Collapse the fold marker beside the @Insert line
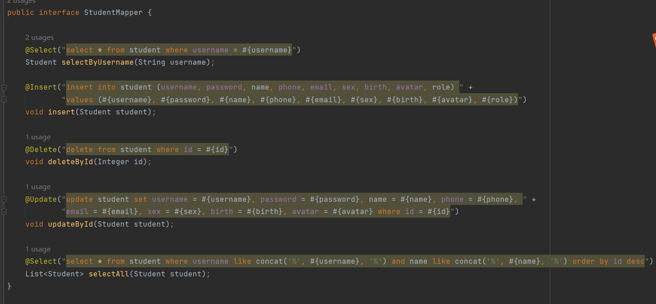This screenshot has height=304, width=656. pyautogui.click(x=4, y=87)
